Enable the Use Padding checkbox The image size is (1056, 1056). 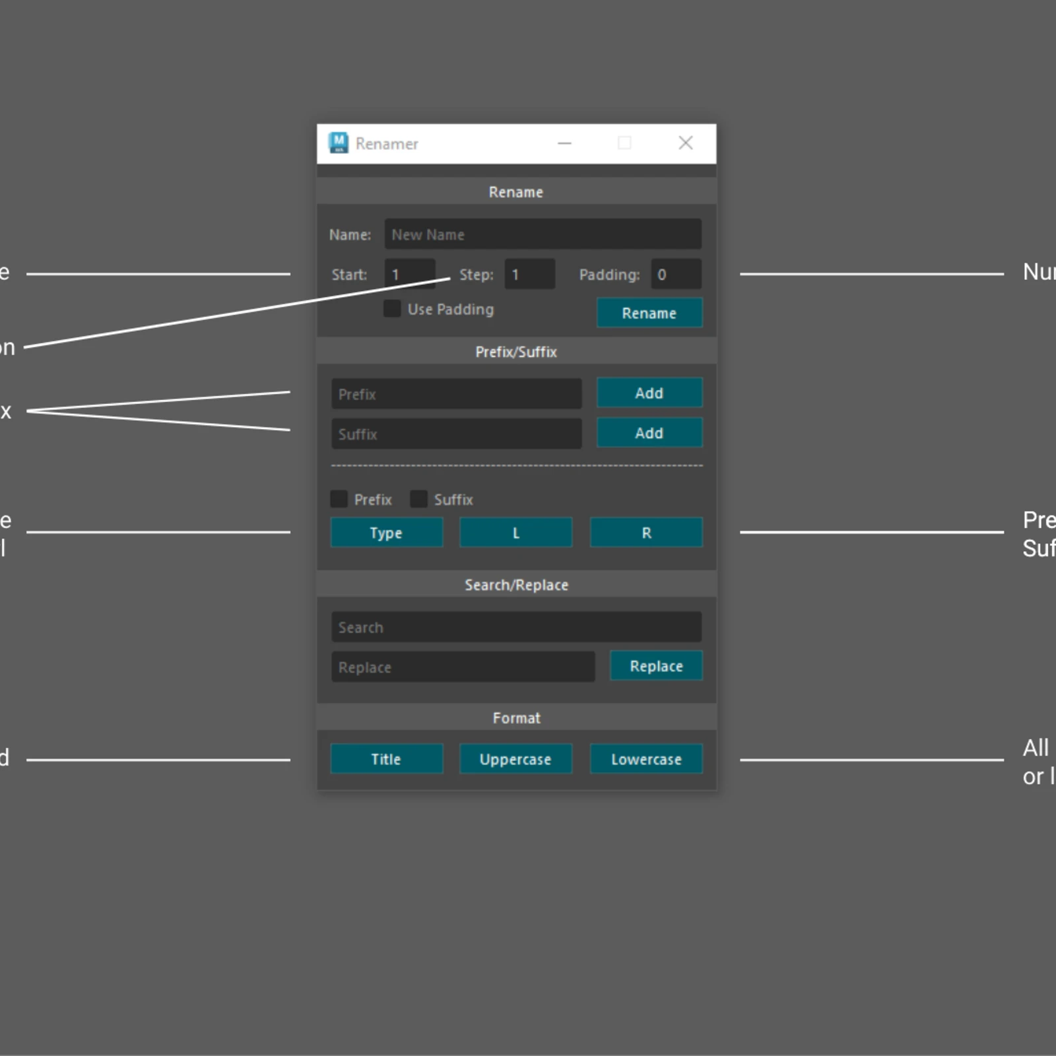(392, 309)
